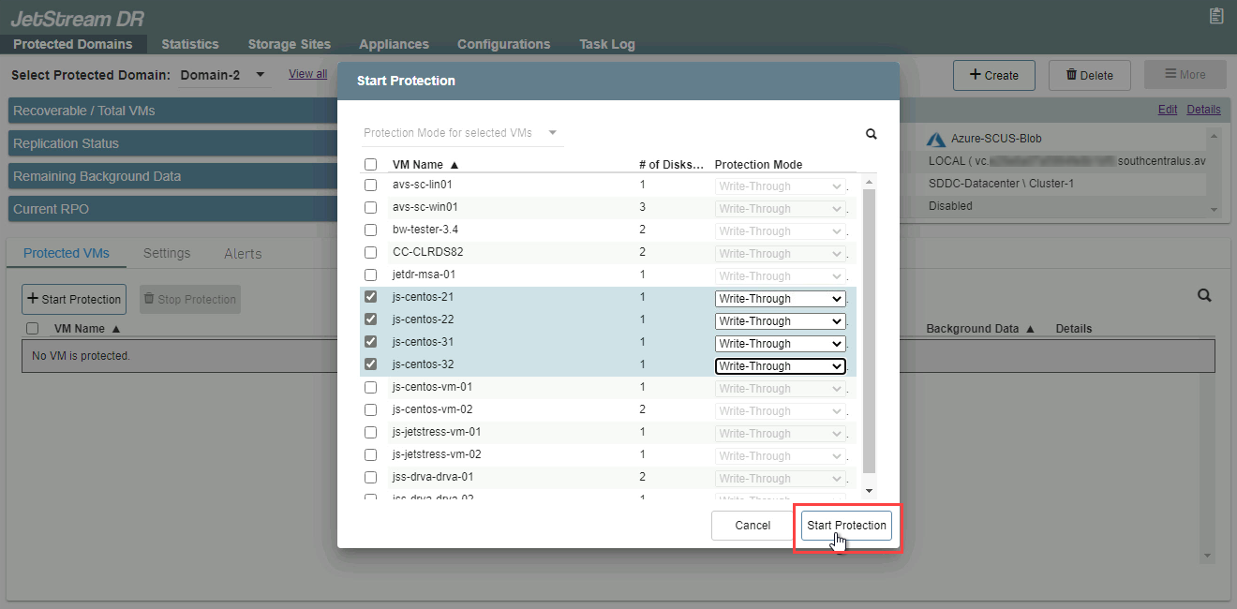
Task: Click the clipboard icon in top-right corner
Action: (x=1216, y=15)
